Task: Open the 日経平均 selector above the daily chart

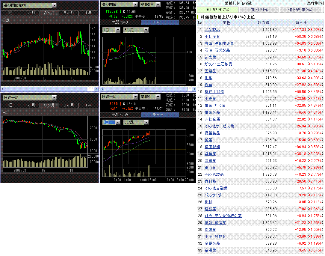Action: point(54,98)
